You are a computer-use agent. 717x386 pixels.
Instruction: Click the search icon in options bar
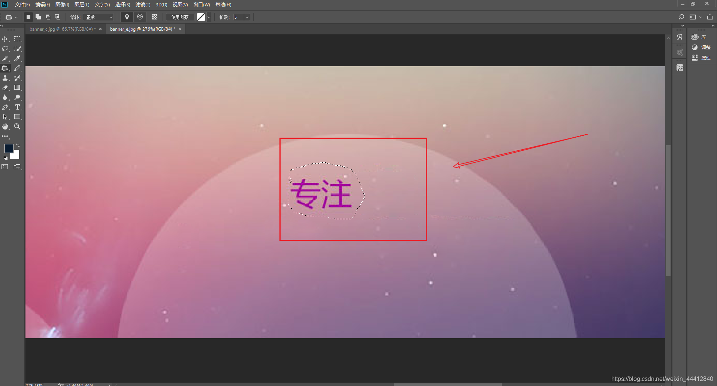tap(681, 17)
